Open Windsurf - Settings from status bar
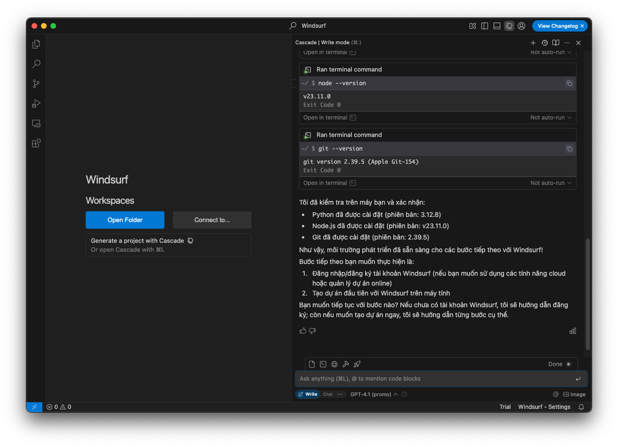Image resolution: width=618 pixels, height=447 pixels. [544, 407]
